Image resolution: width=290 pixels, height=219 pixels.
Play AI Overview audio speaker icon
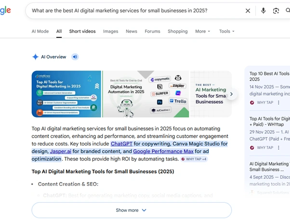click(x=75, y=57)
